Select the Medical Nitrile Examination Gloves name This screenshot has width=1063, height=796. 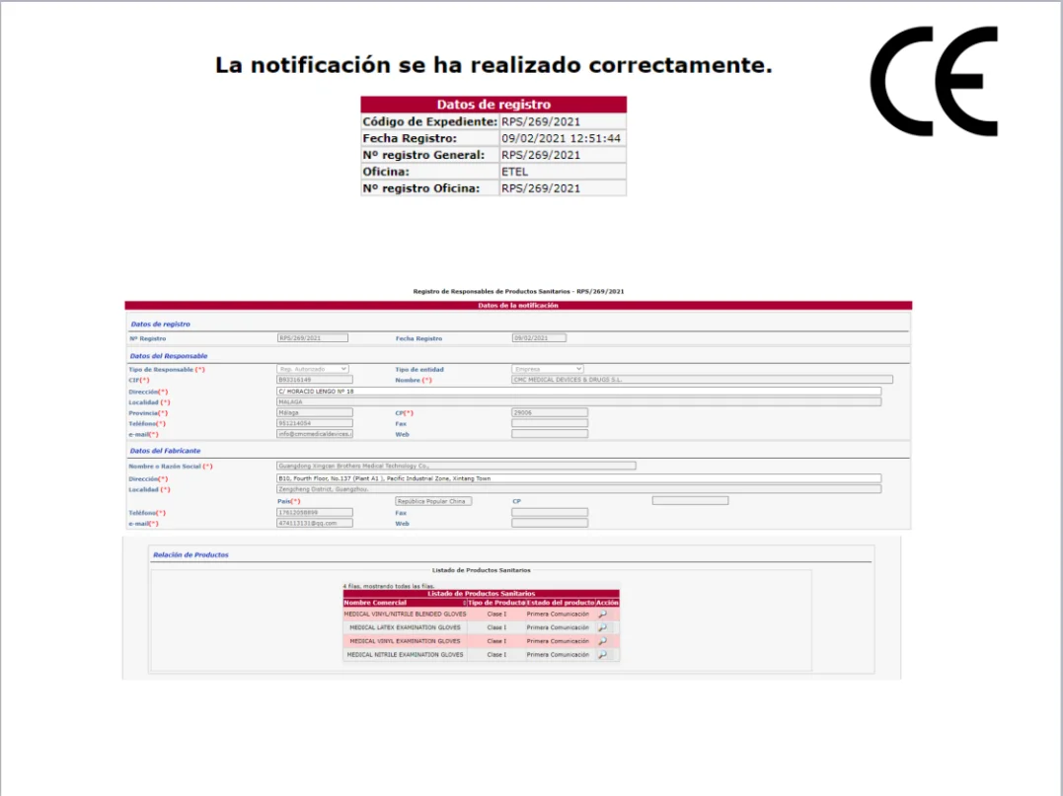click(x=405, y=655)
